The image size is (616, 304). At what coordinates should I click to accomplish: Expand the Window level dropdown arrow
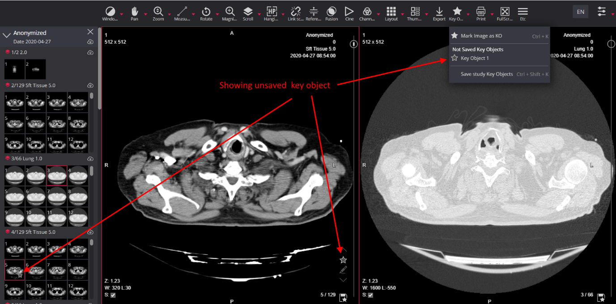(122, 14)
